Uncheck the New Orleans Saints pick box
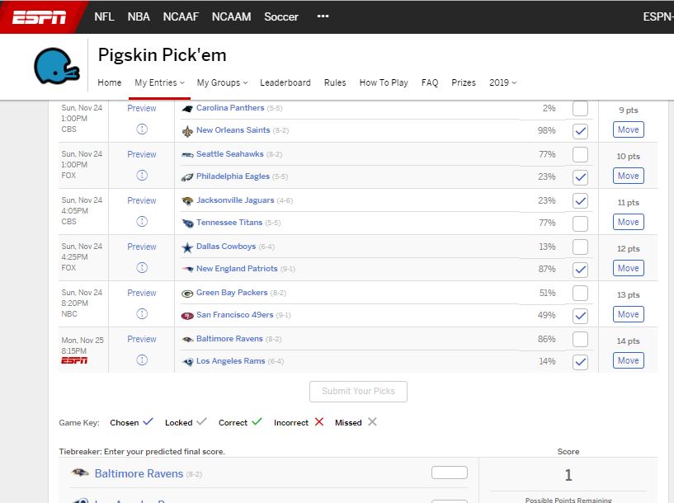 tap(580, 131)
